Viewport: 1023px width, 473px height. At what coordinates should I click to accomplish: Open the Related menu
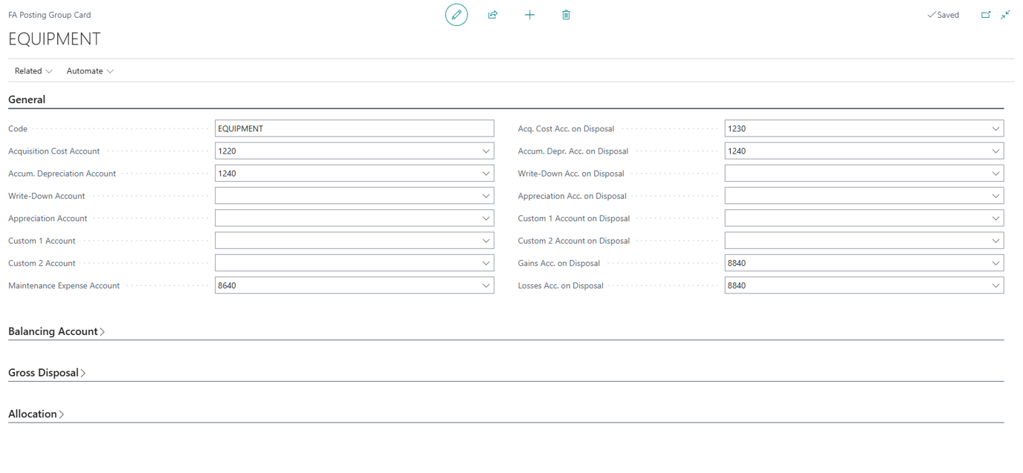pyautogui.click(x=33, y=71)
